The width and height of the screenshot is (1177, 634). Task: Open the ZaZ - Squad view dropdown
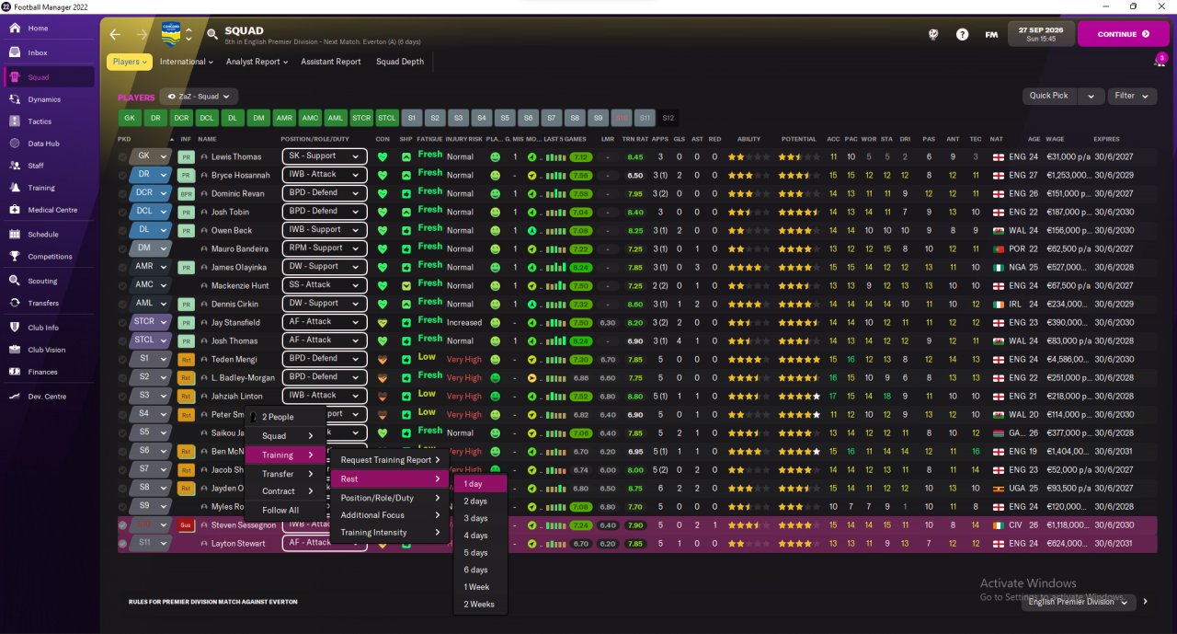(199, 96)
